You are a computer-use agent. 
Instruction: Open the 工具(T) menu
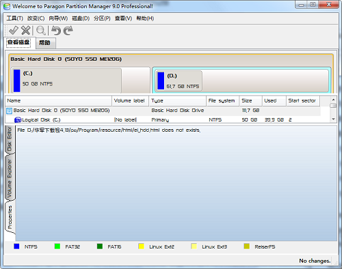[14, 18]
